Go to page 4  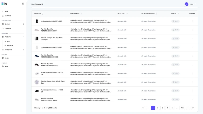pyautogui.click(x=167, y=108)
